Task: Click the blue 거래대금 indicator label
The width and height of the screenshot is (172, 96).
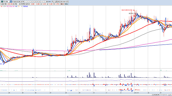Action: 25,6
